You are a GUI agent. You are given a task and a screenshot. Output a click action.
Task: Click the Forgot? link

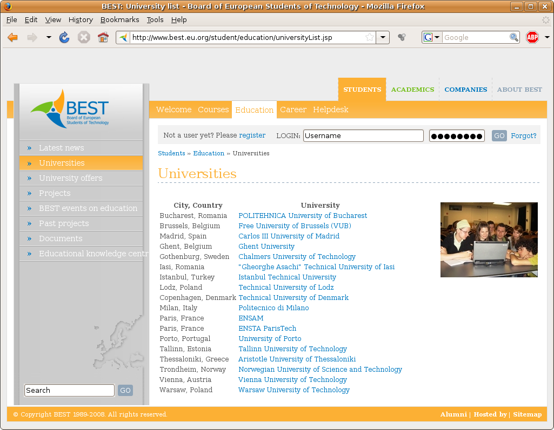point(524,136)
